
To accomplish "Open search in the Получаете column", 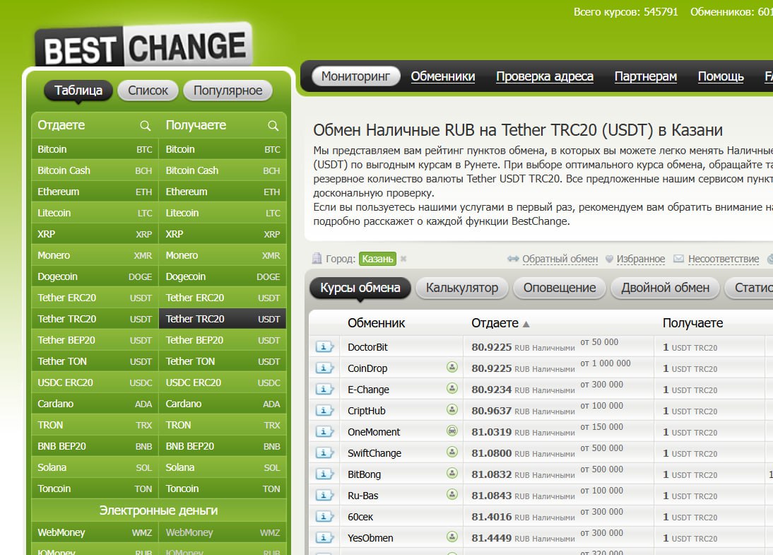I will tap(273, 126).
